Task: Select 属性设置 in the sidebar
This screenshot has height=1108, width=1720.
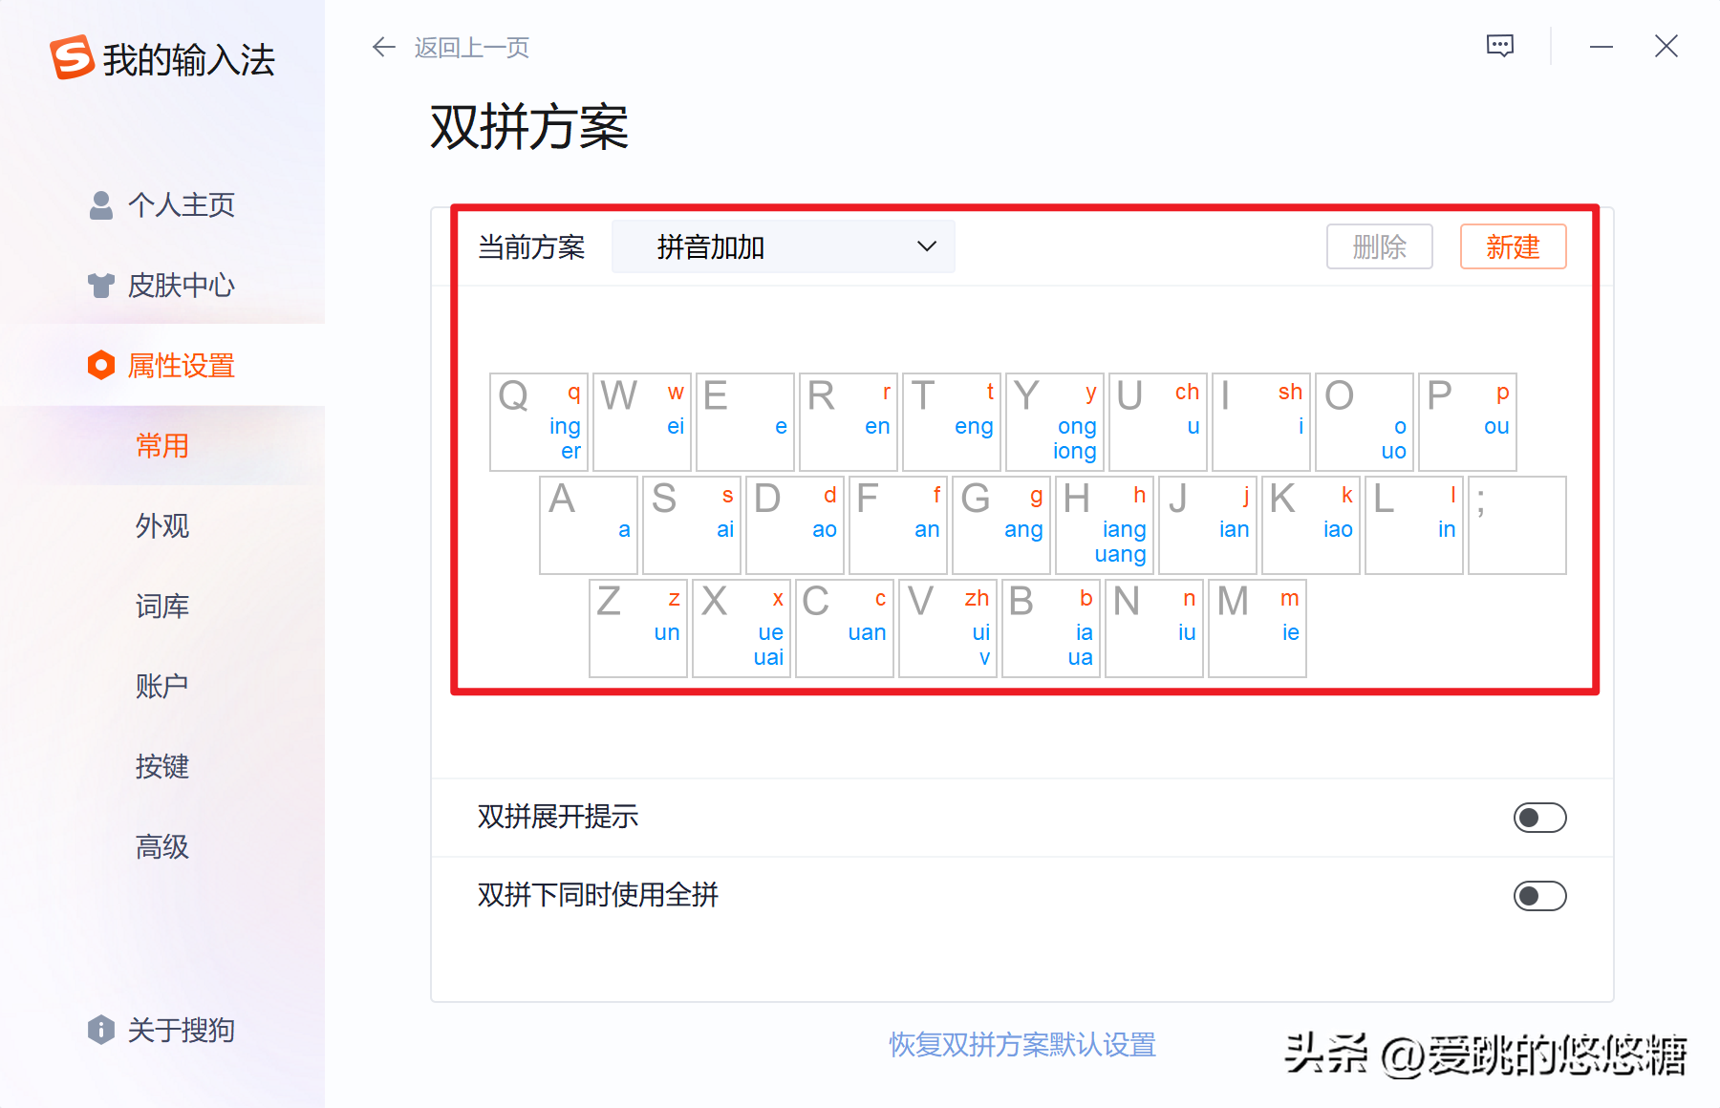Action: coord(162,365)
